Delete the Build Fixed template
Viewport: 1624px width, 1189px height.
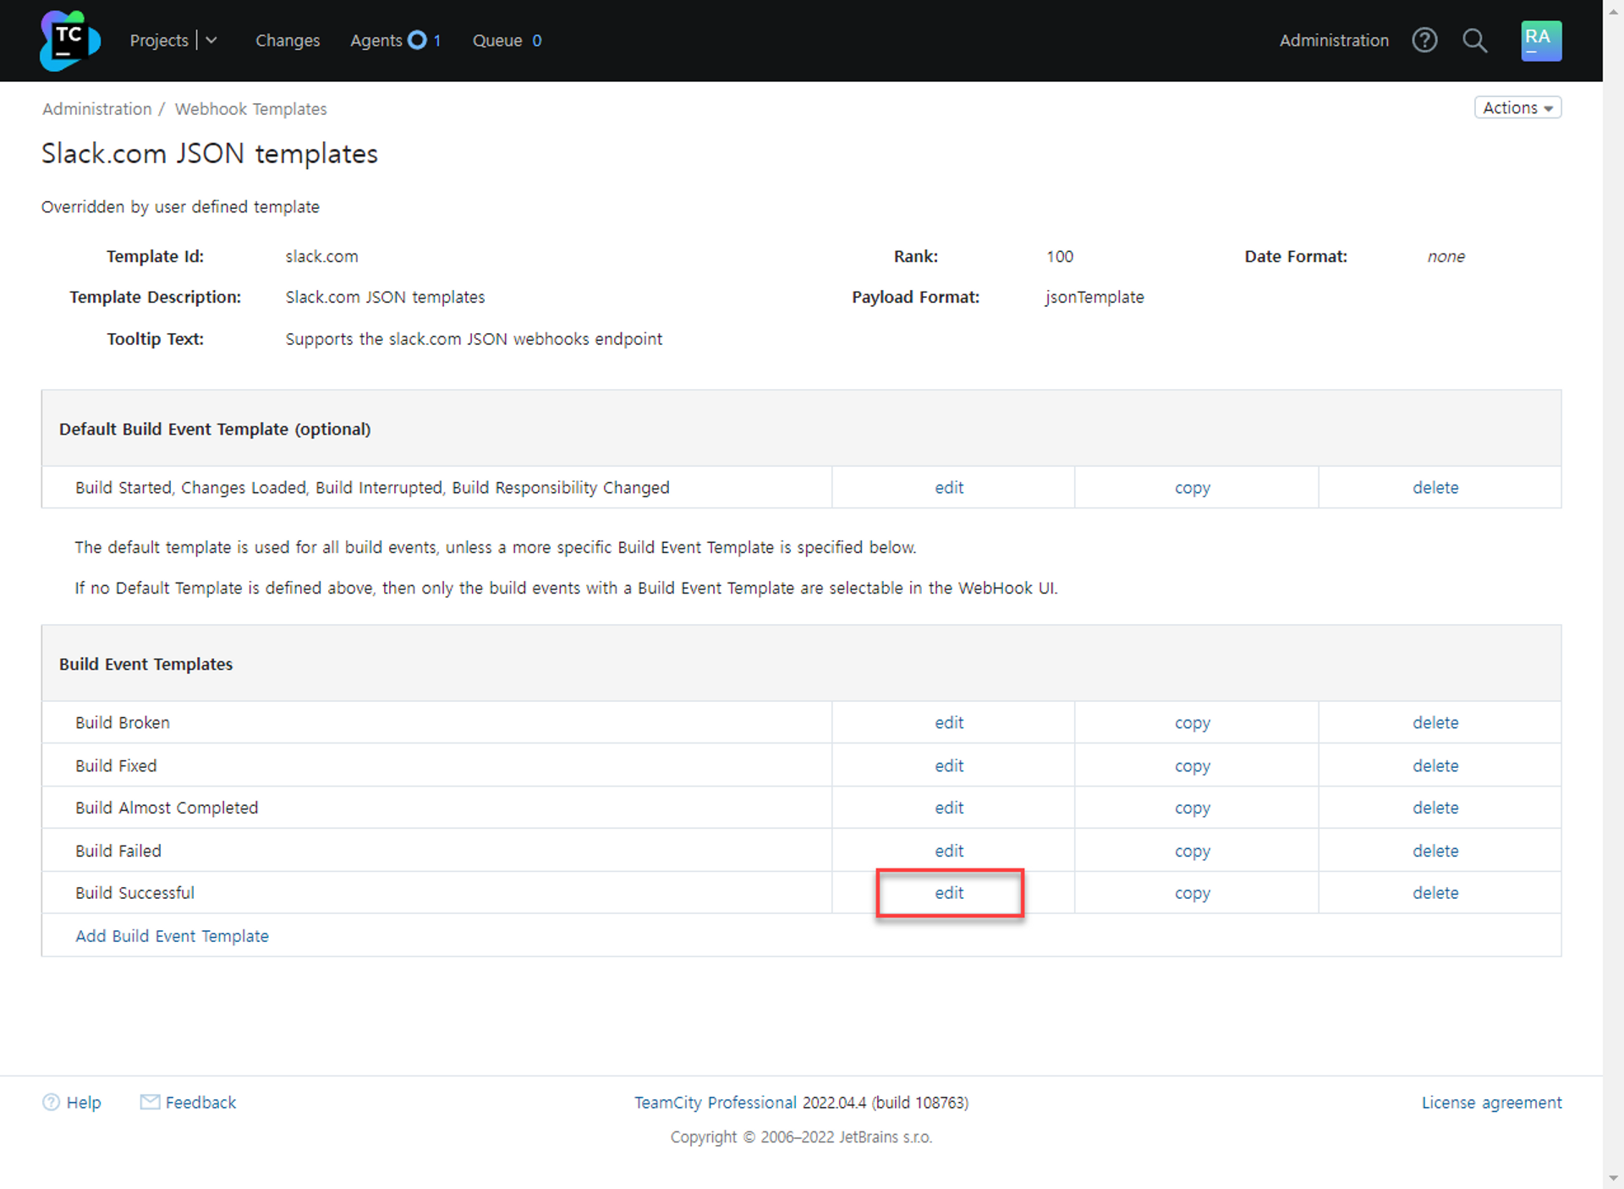pyautogui.click(x=1435, y=765)
